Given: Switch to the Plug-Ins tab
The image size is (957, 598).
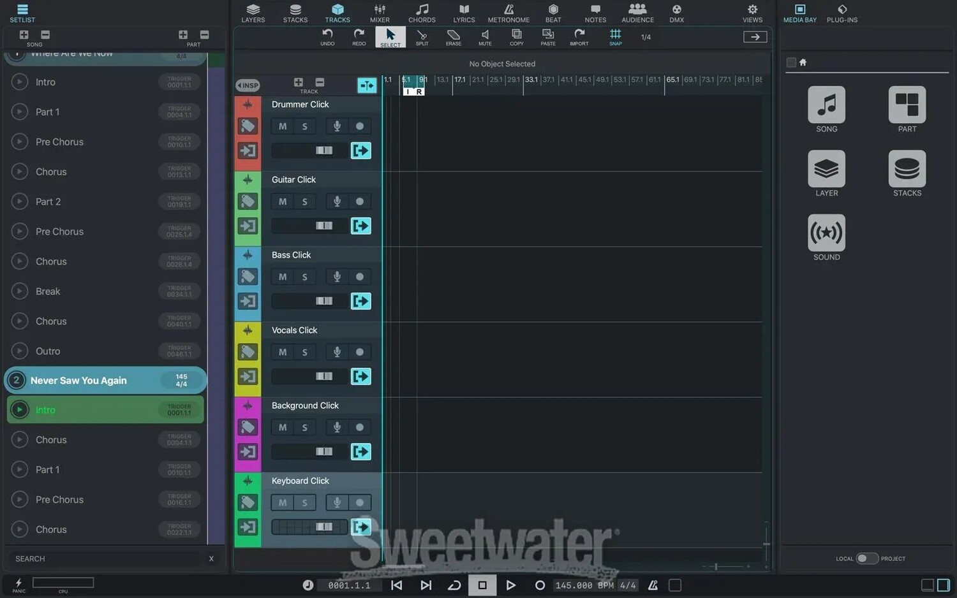Looking at the screenshot, I should (x=842, y=13).
